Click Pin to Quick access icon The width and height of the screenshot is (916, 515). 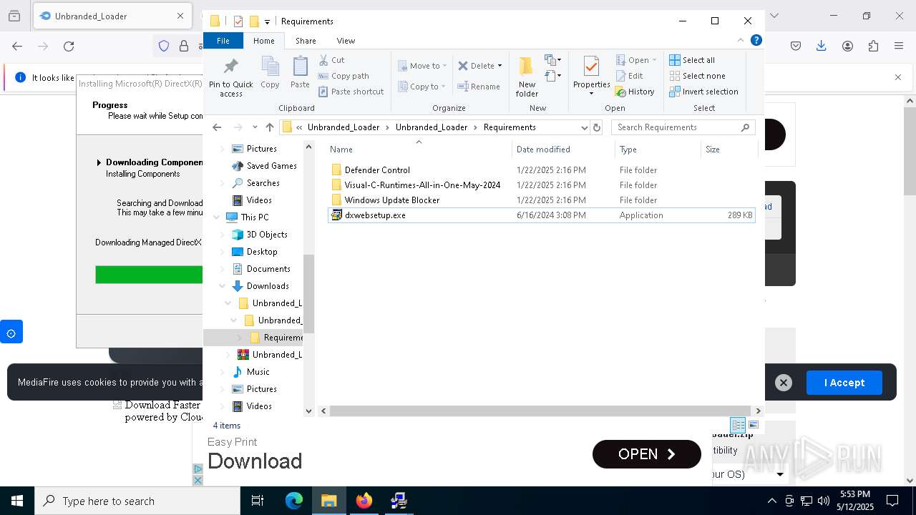click(x=230, y=77)
